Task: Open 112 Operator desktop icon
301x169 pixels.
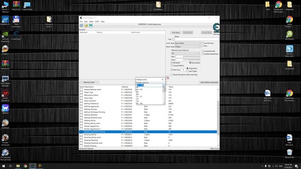Action: coord(5,155)
